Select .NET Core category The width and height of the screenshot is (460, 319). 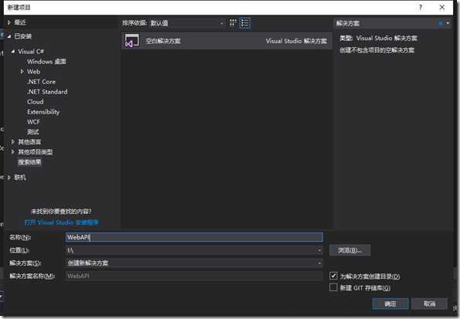tap(41, 82)
